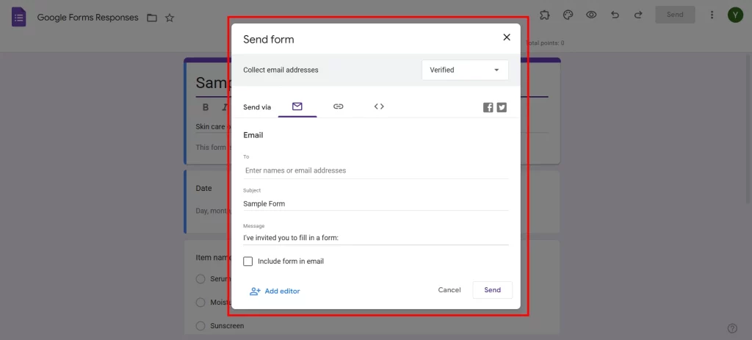Click the Email section heading

coord(253,135)
